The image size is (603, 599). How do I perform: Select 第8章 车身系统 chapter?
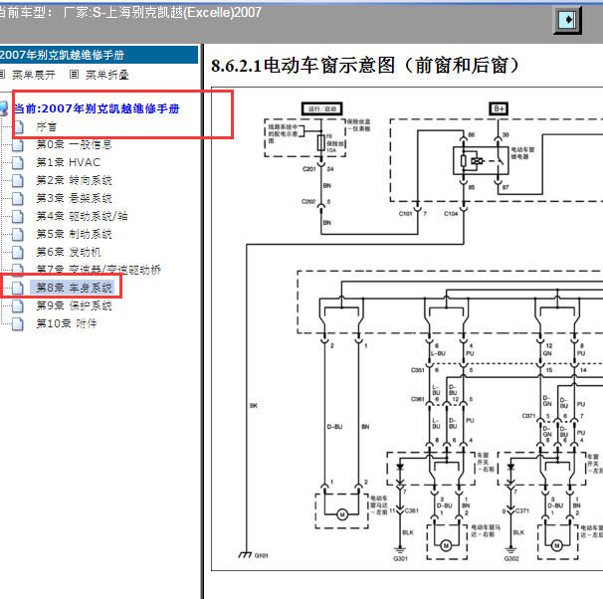tap(74, 288)
